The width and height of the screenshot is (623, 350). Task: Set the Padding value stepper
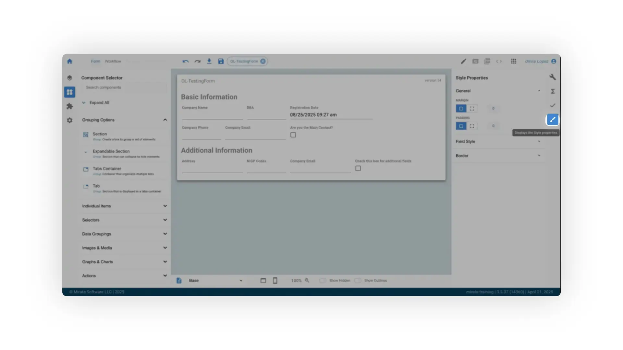[493, 126]
